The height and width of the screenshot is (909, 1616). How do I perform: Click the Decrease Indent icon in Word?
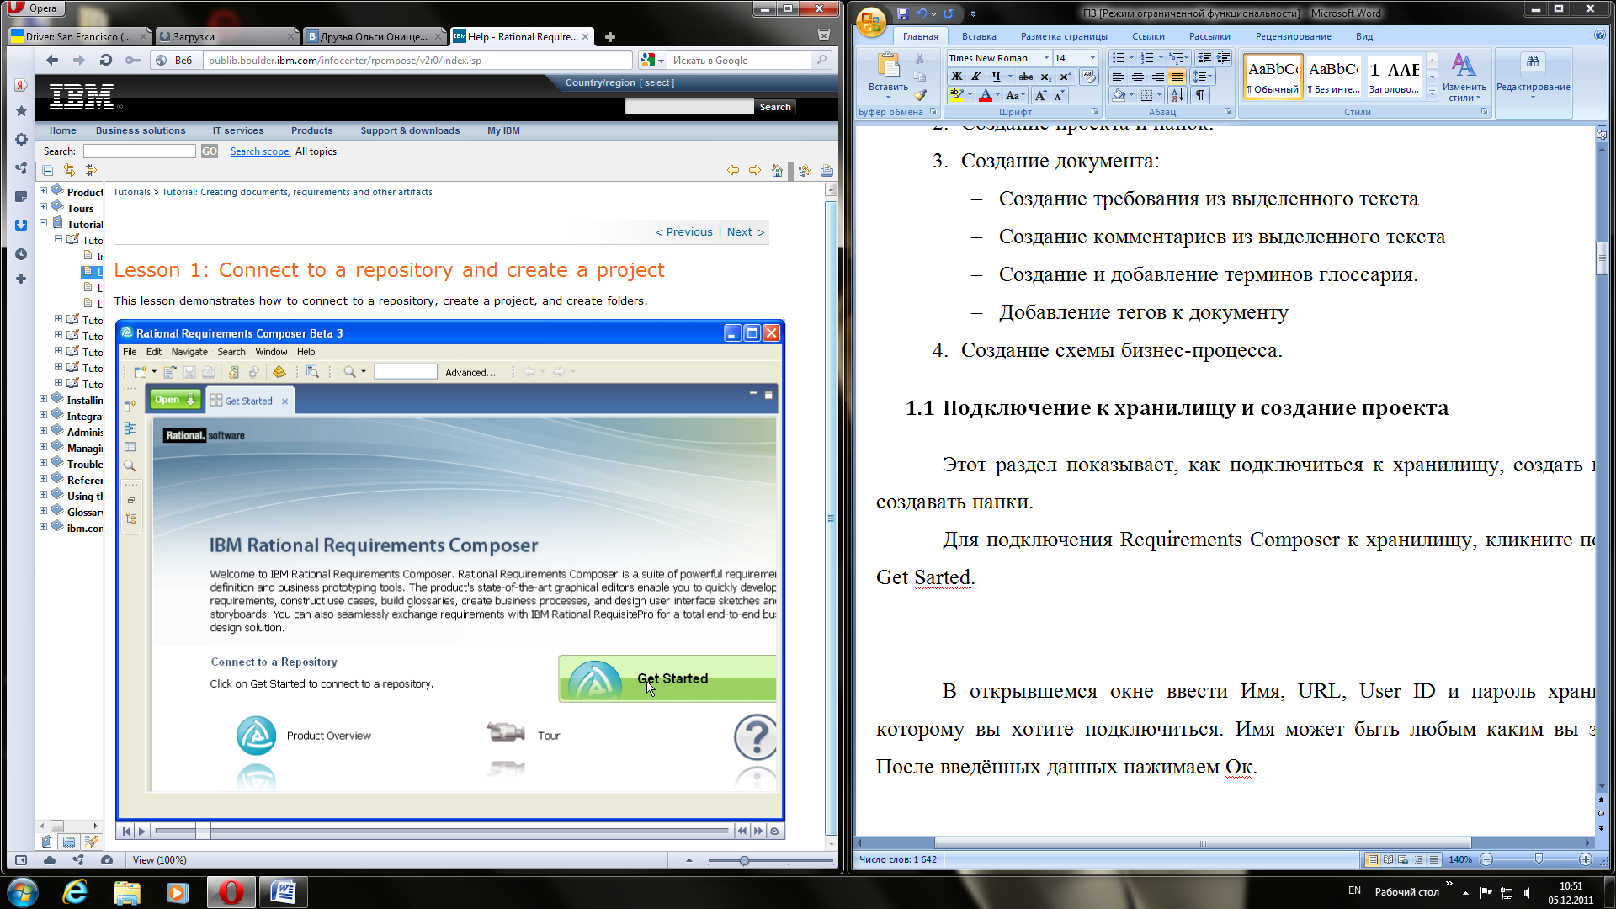tap(1204, 58)
